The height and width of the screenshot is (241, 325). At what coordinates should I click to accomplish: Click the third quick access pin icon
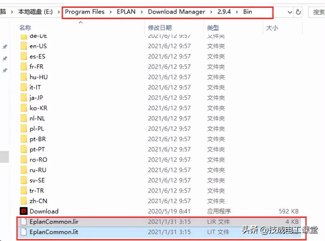(x=5, y=70)
